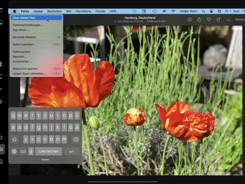245x184 pixels.
Task: Toggle the keyboard icon in Sidecar sidebar
Action: click(x=2, y=149)
